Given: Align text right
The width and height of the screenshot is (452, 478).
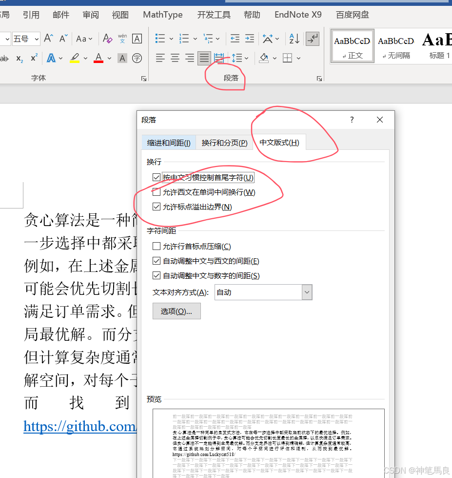Looking at the screenshot, I should [190, 58].
